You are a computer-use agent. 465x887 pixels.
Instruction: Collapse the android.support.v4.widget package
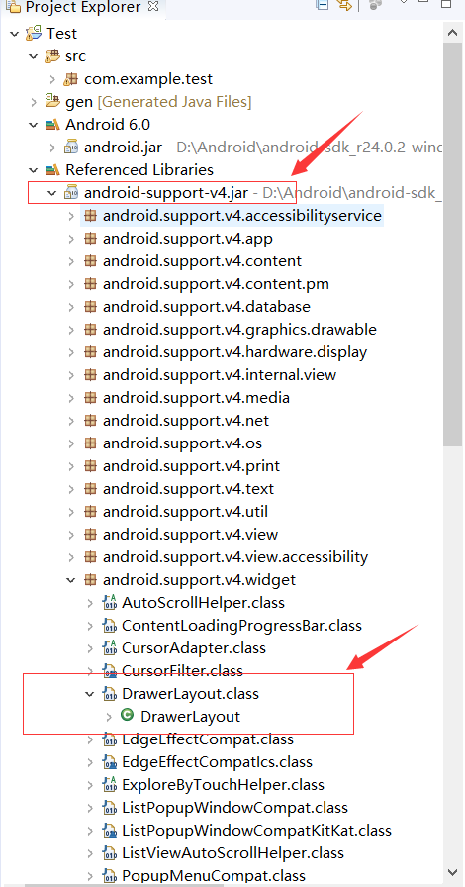71,580
